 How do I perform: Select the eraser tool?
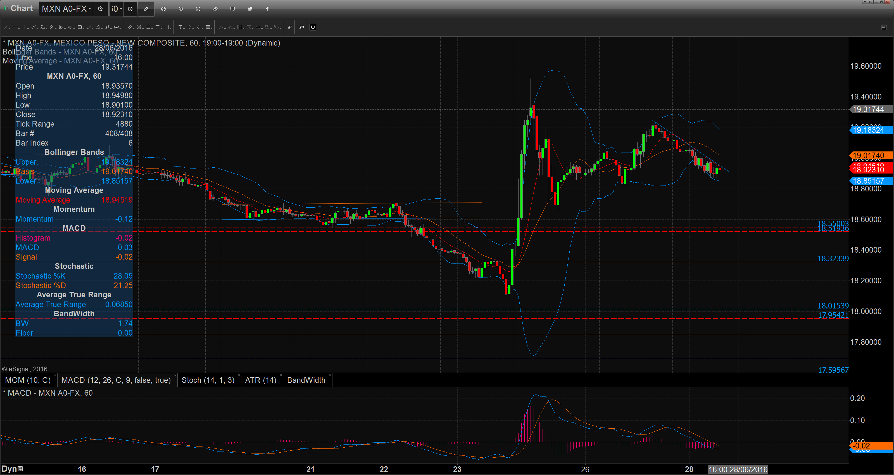(x=290, y=27)
